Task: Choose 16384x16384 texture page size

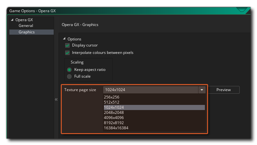Action: pyautogui.click(x=154, y=128)
